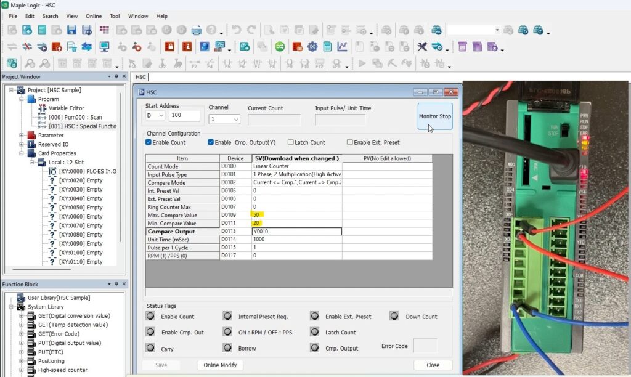Collapse the System Library node
Screen dimensions: 631x377
(11, 307)
